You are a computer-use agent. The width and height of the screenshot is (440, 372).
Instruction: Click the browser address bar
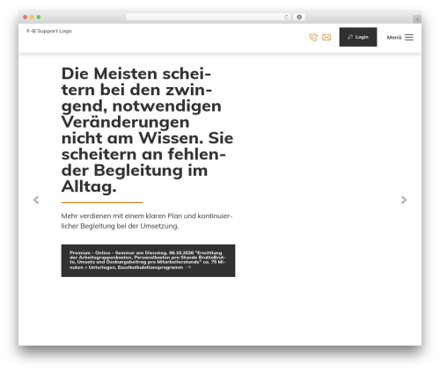(209, 17)
